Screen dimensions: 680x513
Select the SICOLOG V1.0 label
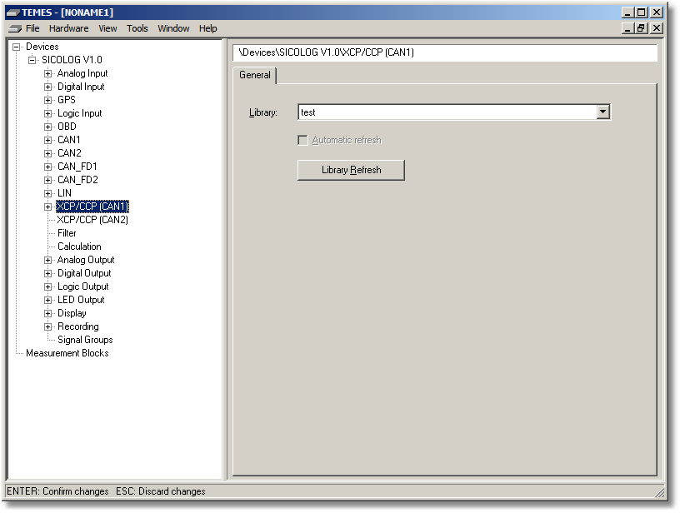click(x=72, y=60)
